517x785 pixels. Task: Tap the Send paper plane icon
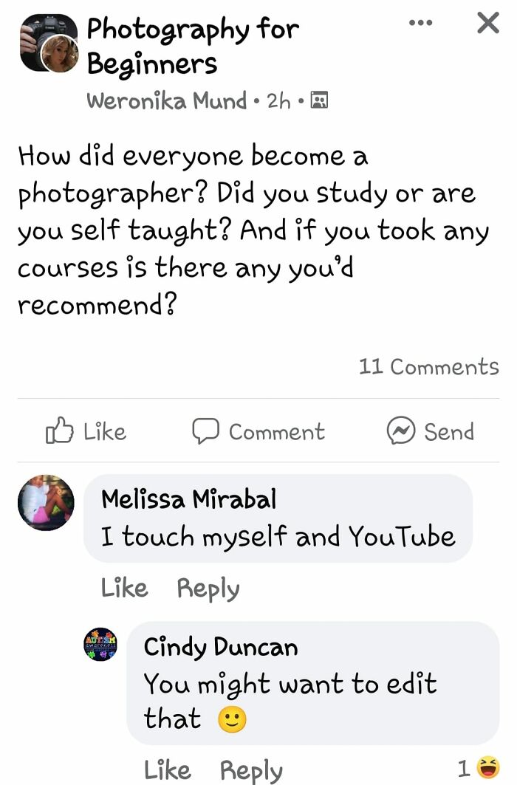tap(400, 431)
